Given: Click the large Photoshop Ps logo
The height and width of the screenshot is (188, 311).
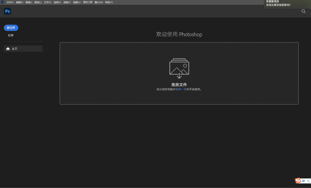Looking at the screenshot, I should coord(7,11).
